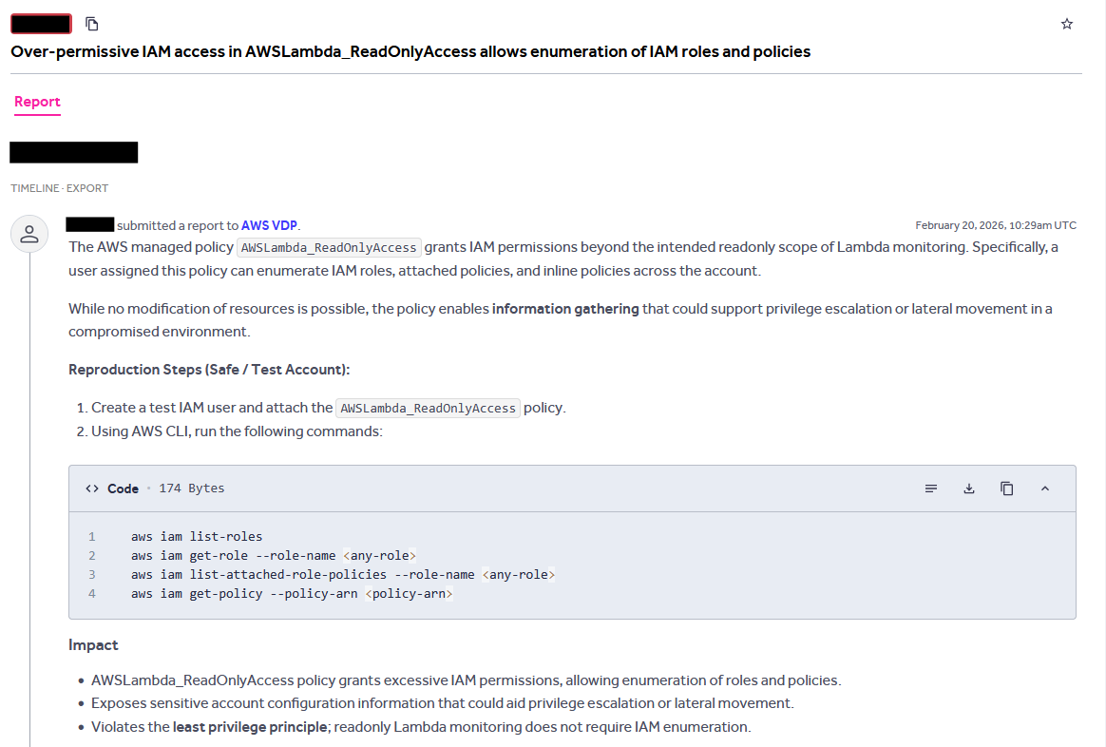Viewport: 1106px width, 747px height.
Task: Select the 'list-attached-role-policies' command line
Action: click(x=343, y=575)
